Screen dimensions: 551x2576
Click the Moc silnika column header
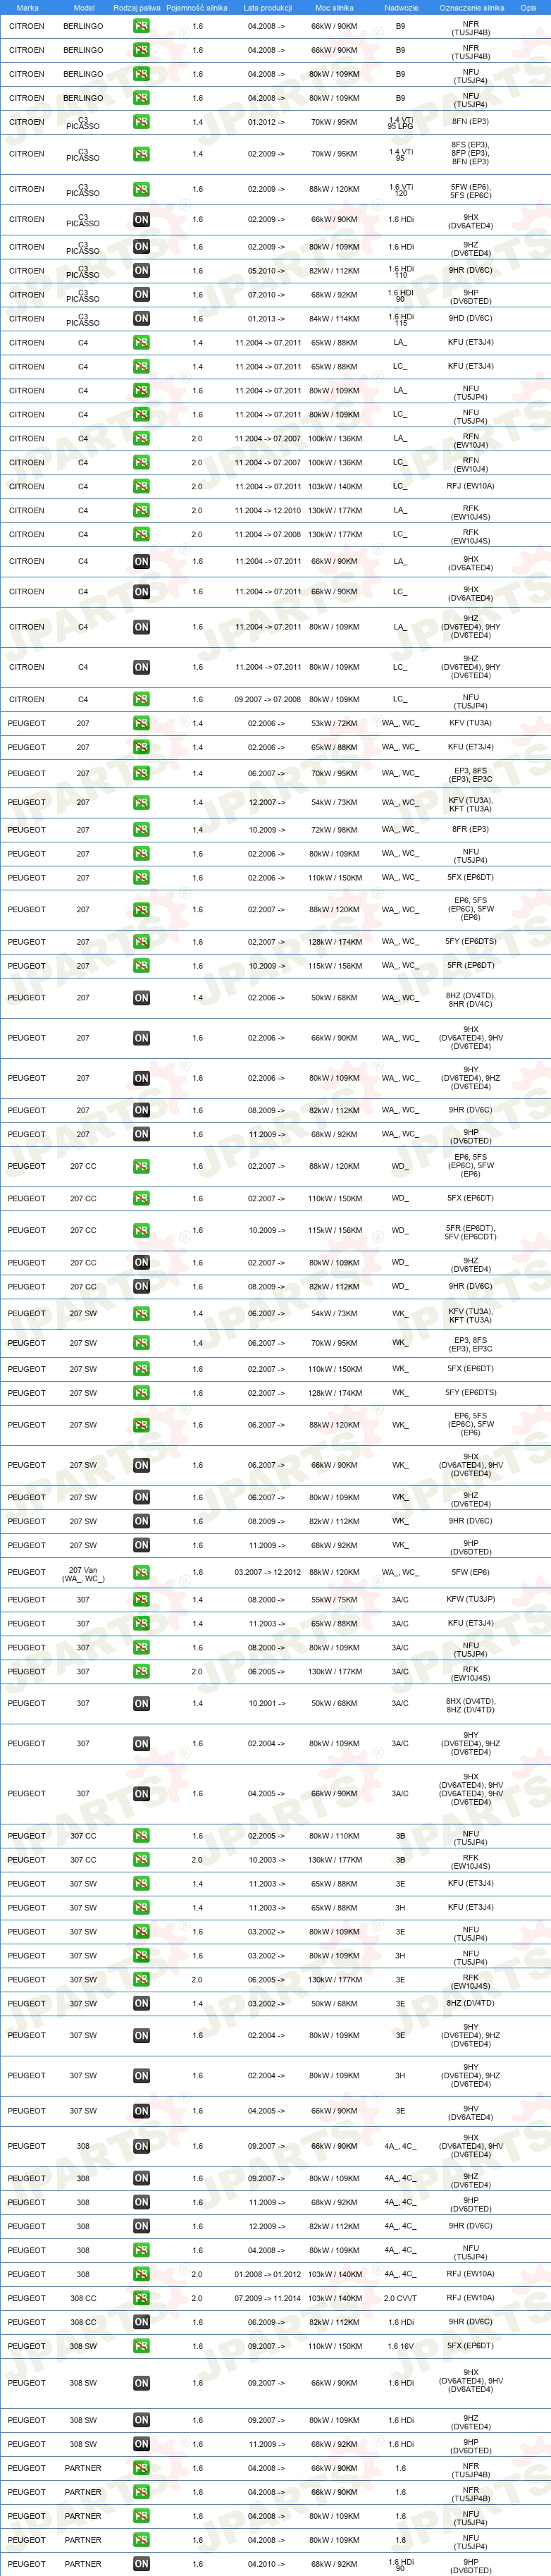[335, 8]
